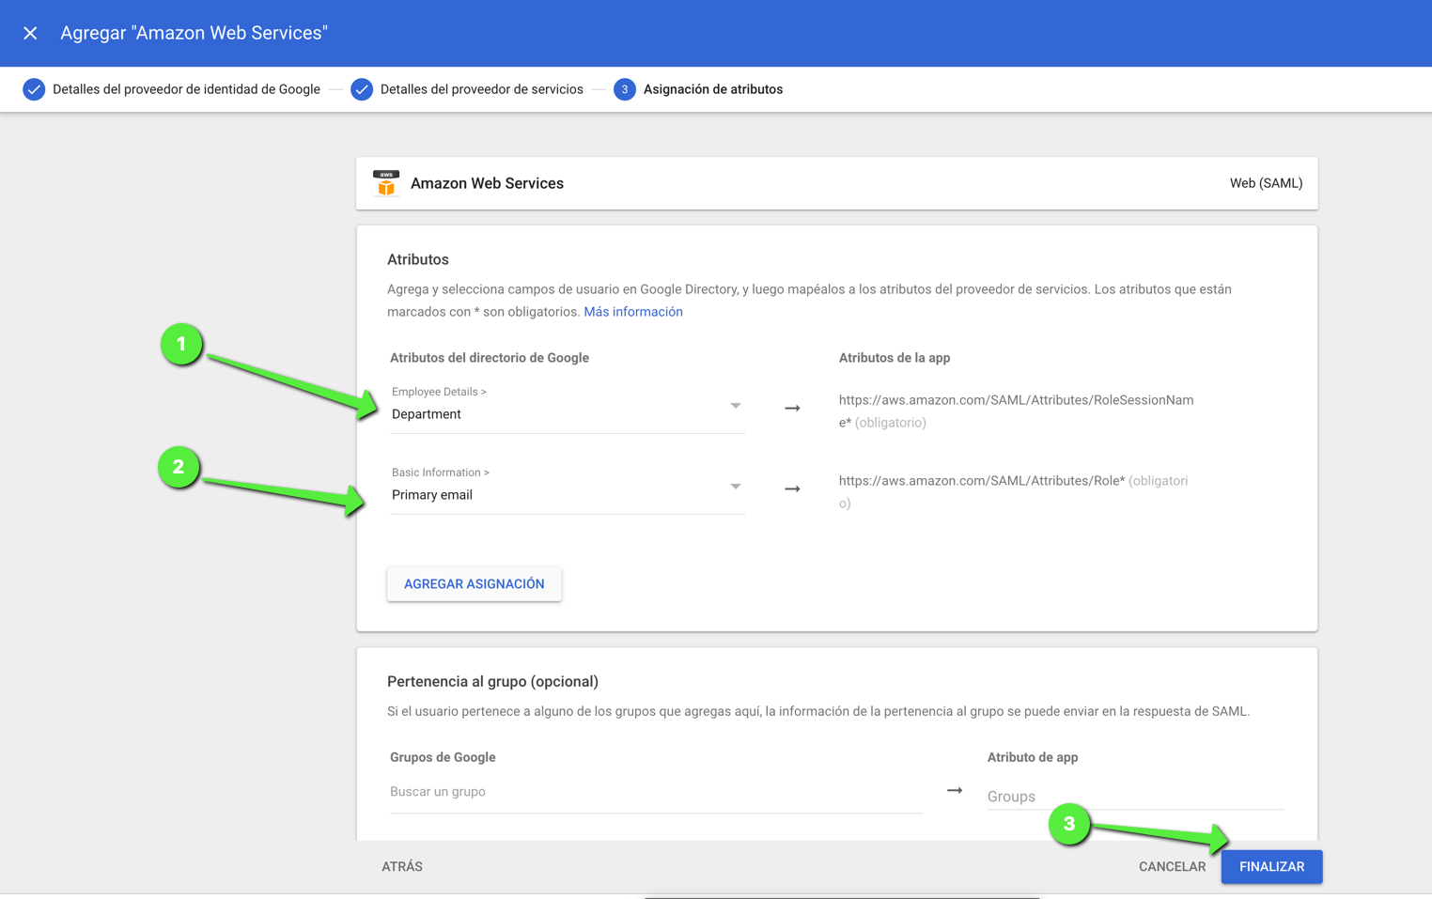Click the checkmark for service provider details step
This screenshot has height=899, width=1432.
click(362, 89)
